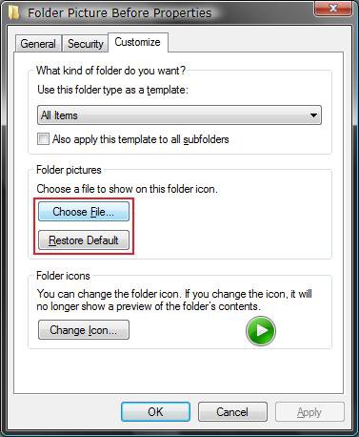
Task: Open the Change Icon... dialog
Action: (84, 330)
